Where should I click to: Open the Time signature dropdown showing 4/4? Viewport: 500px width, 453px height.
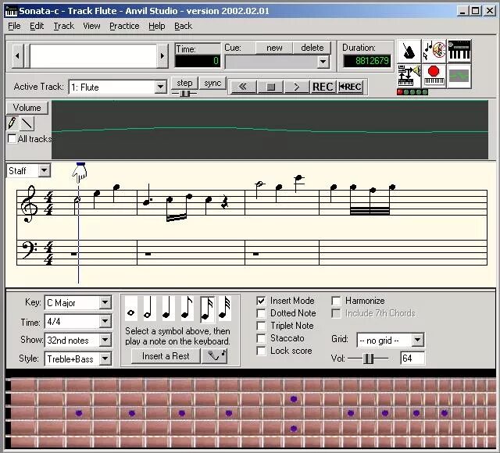pos(105,321)
